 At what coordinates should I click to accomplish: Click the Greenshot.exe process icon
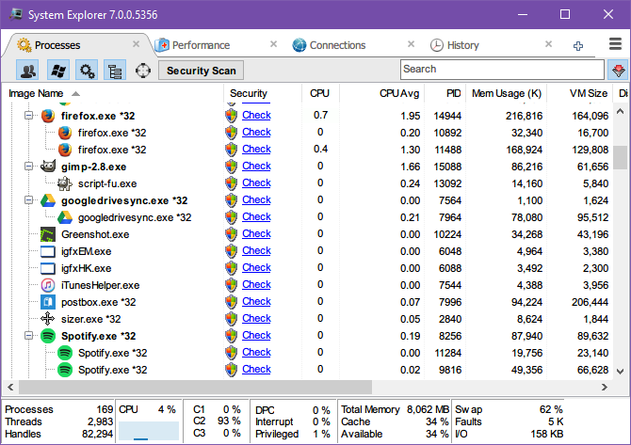point(48,234)
